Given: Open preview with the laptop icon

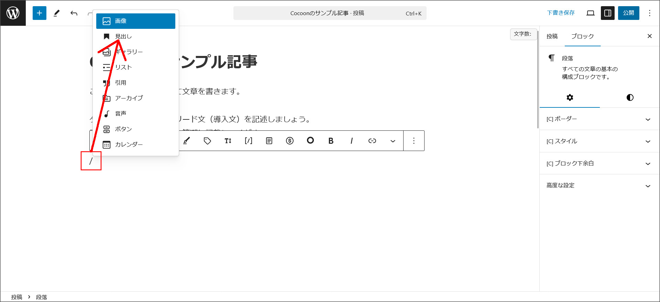Looking at the screenshot, I should [591, 13].
